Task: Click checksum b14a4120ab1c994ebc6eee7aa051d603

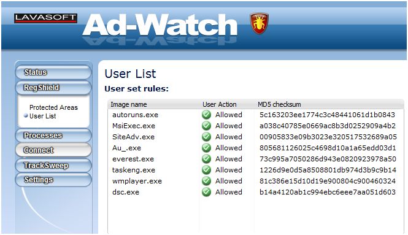Action: pyautogui.click(x=328, y=192)
